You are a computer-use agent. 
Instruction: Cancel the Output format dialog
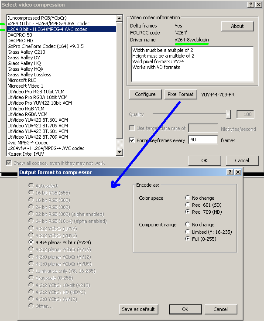point(221,309)
